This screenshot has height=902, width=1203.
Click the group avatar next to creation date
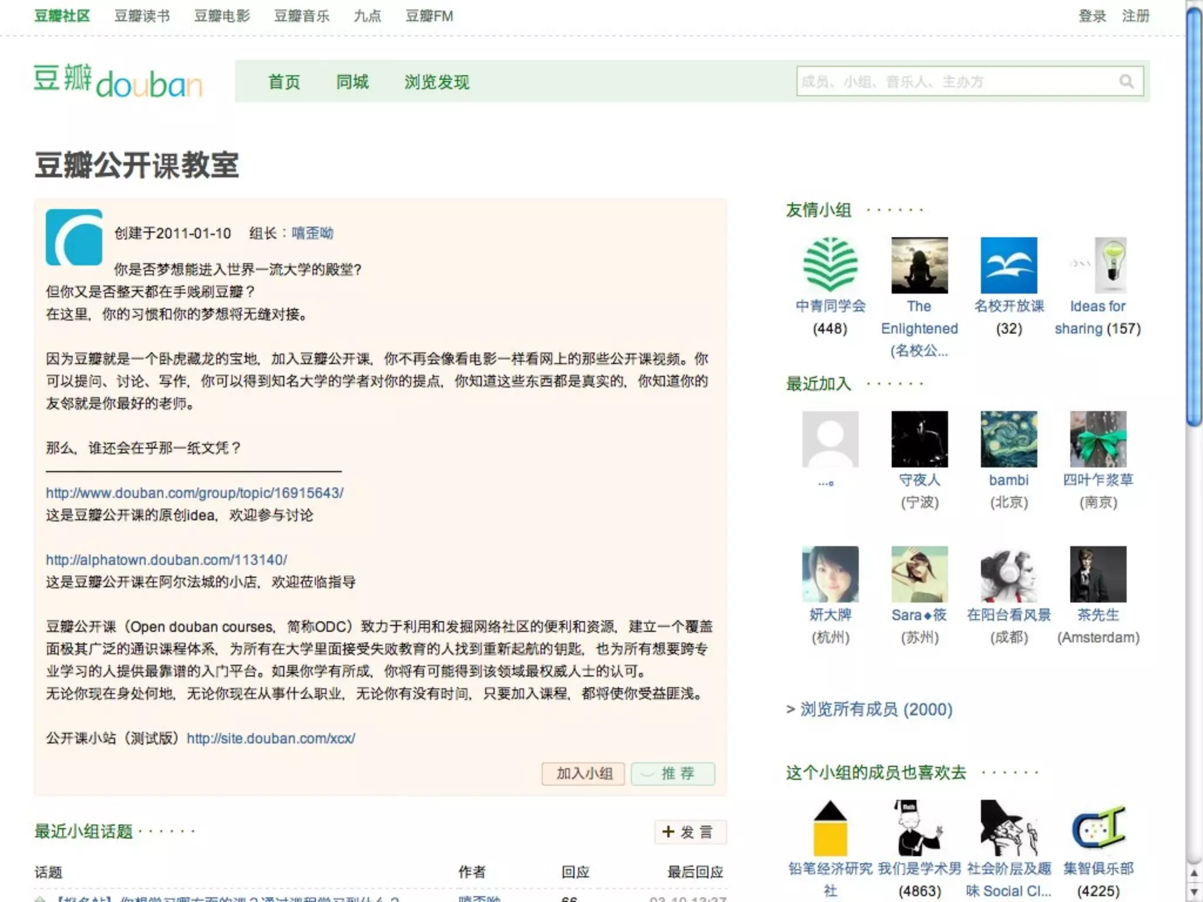click(x=74, y=237)
